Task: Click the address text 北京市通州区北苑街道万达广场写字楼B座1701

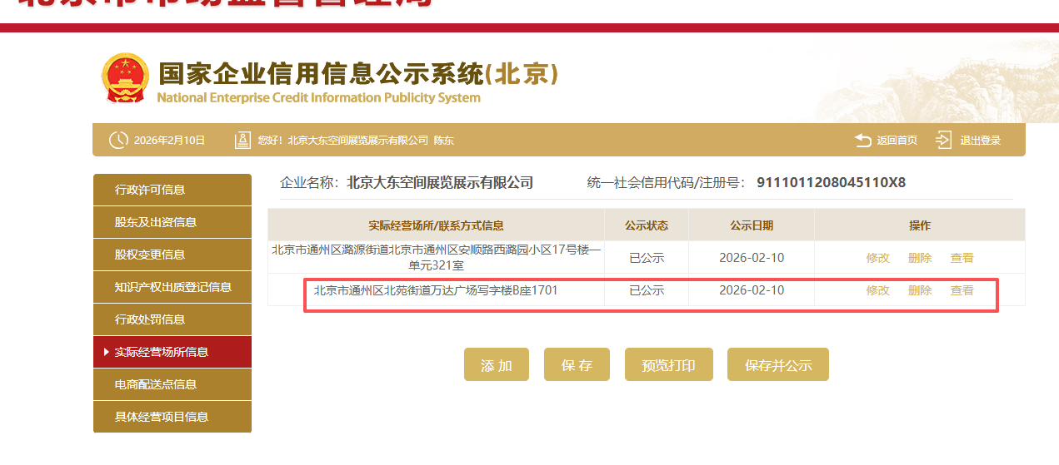Action: pyautogui.click(x=436, y=290)
